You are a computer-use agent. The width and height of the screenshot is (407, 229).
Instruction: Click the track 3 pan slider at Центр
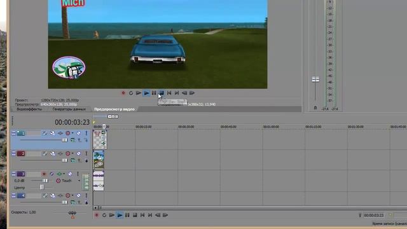(x=42, y=187)
